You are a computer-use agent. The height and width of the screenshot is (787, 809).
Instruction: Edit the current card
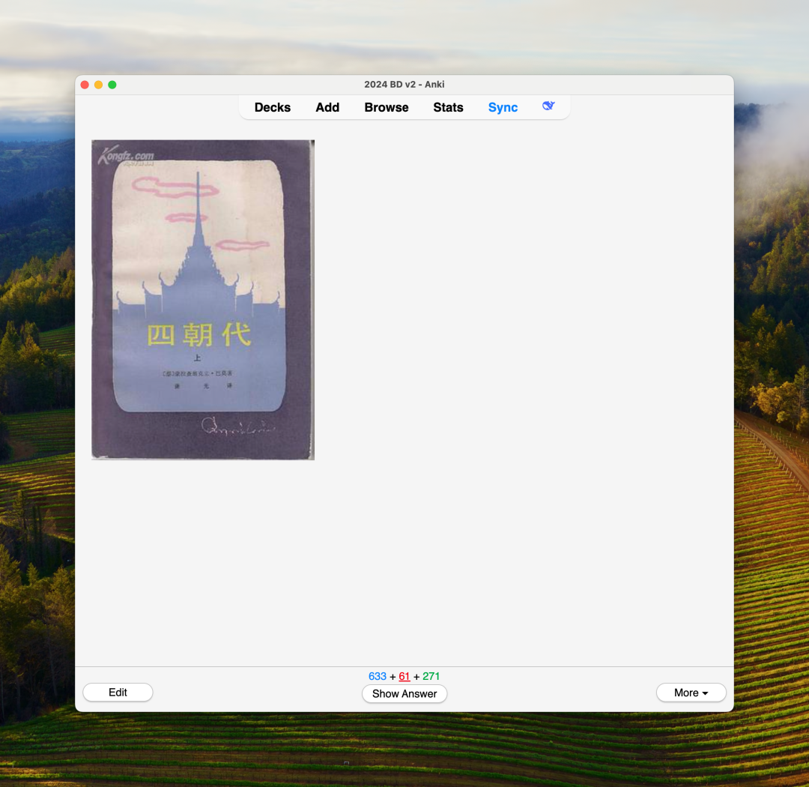pos(118,693)
